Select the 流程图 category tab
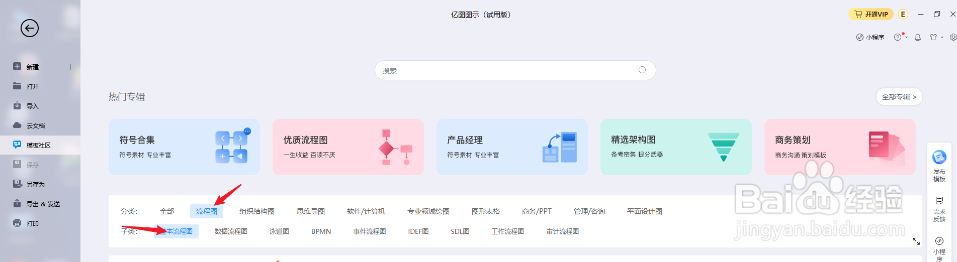Image resolution: width=957 pixels, height=262 pixels. (207, 211)
